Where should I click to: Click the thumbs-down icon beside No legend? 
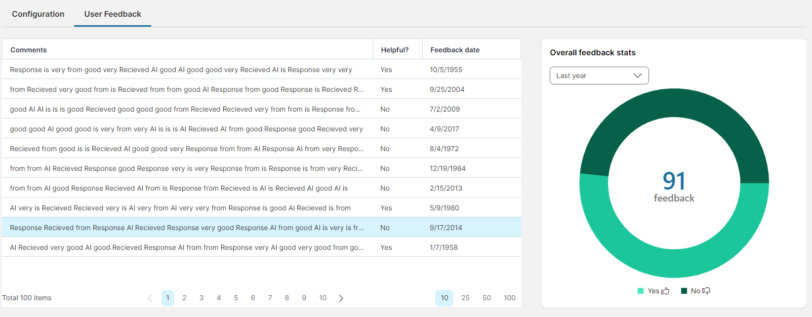click(706, 291)
